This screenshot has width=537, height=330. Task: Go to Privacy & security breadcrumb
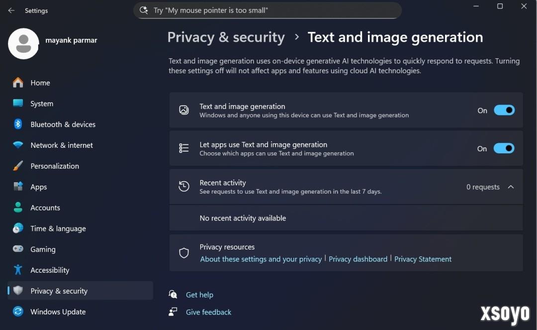tap(226, 37)
